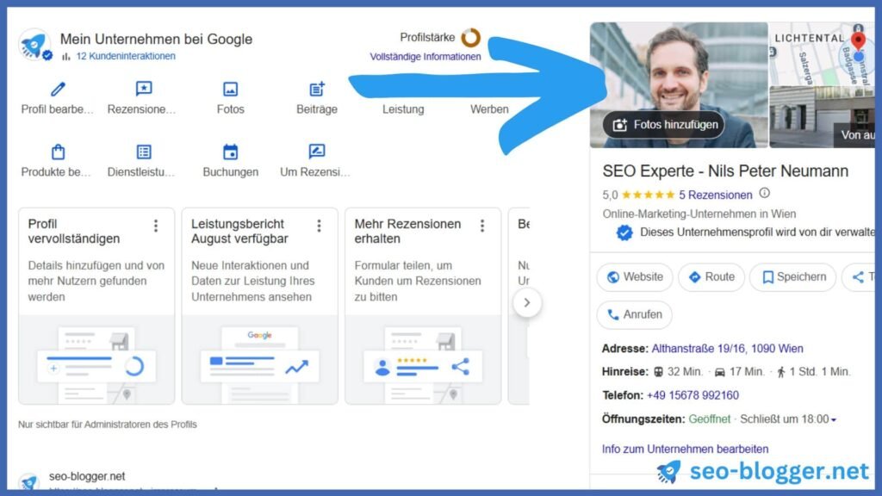The height and width of the screenshot is (496, 882).
Task: Open the street view photo thumbnail
Action: 822,117
